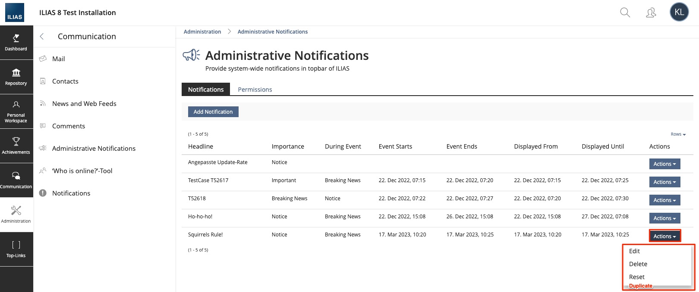Open Actions dropdown for Ho-ho-ho! row

tap(664, 218)
